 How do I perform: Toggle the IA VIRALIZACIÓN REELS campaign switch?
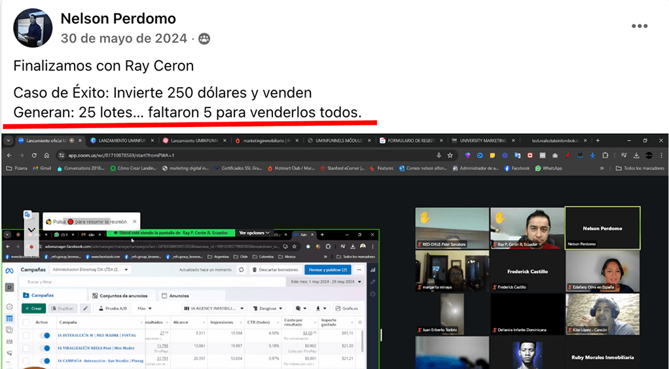45,347
